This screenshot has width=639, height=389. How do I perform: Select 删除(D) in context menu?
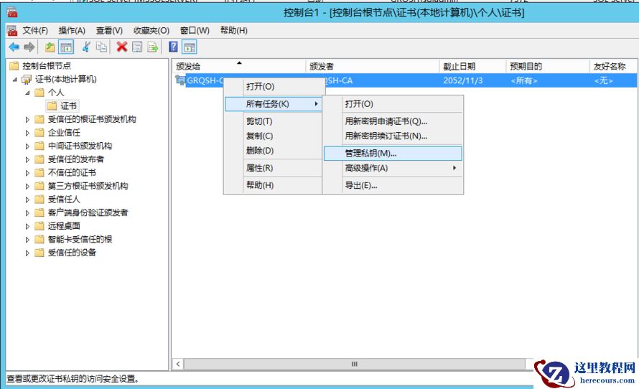click(273, 150)
